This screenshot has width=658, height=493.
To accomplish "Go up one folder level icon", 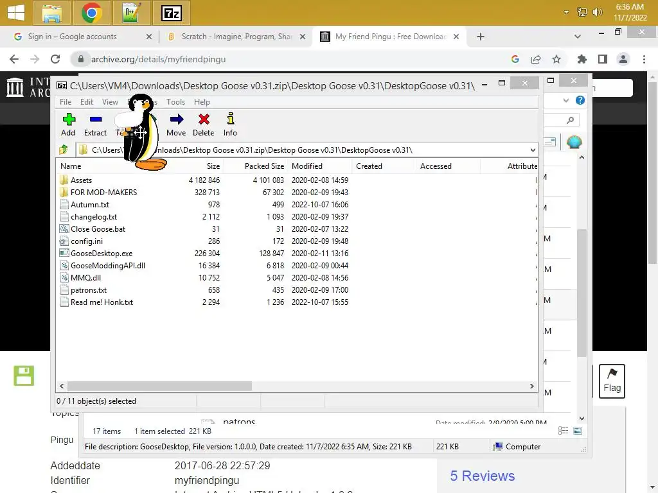I will pos(64,150).
